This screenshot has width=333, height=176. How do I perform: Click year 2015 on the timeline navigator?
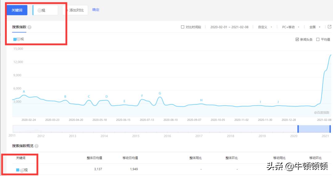[x=136, y=136]
